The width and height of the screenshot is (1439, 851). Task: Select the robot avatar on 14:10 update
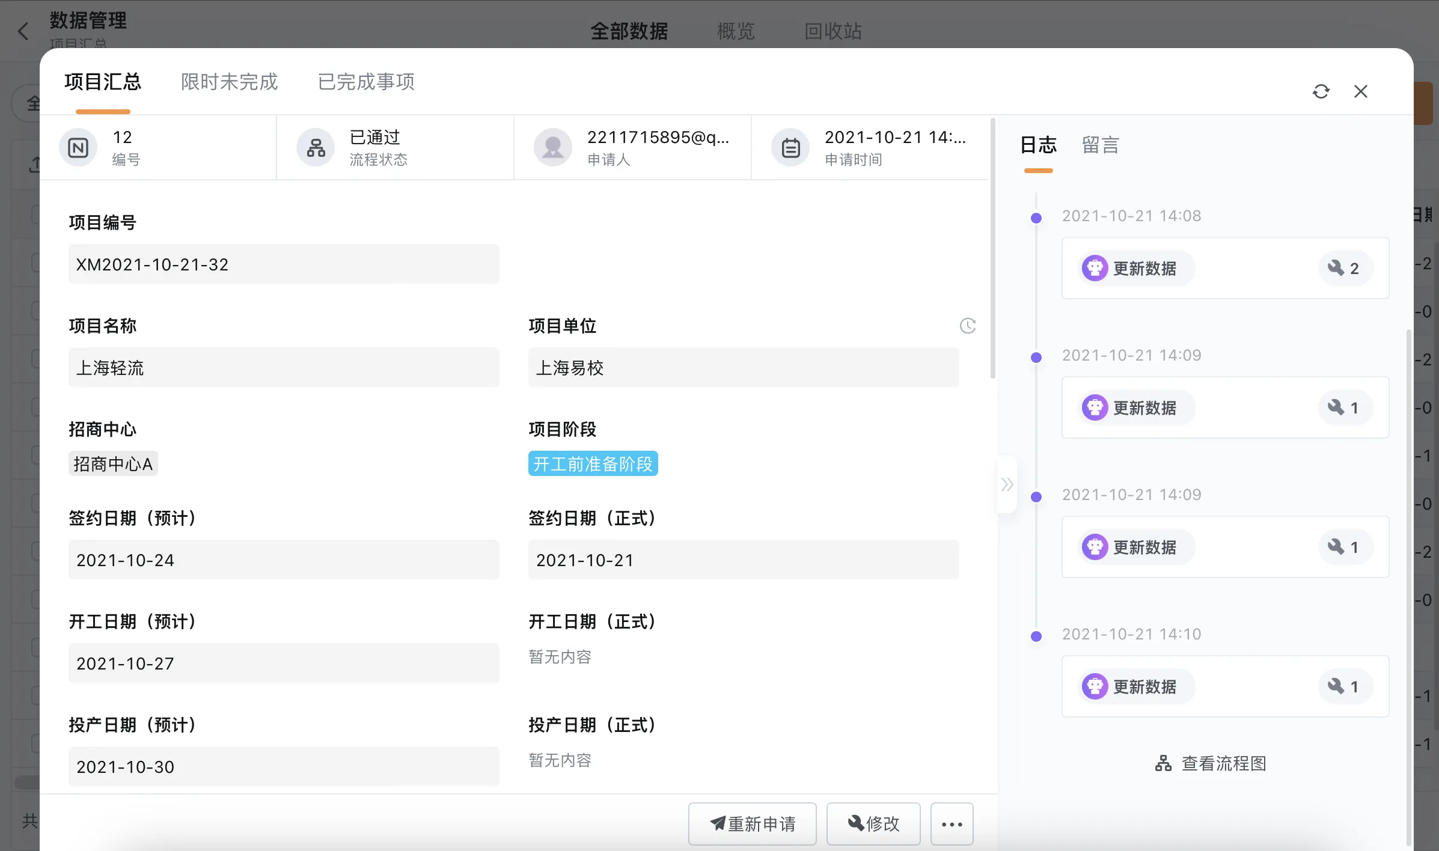[x=1095, y=686]
